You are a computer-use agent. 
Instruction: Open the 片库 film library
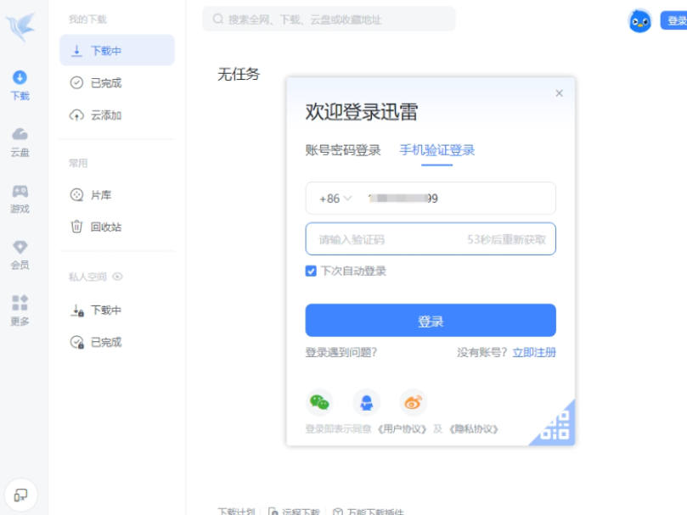click(117, 195)
